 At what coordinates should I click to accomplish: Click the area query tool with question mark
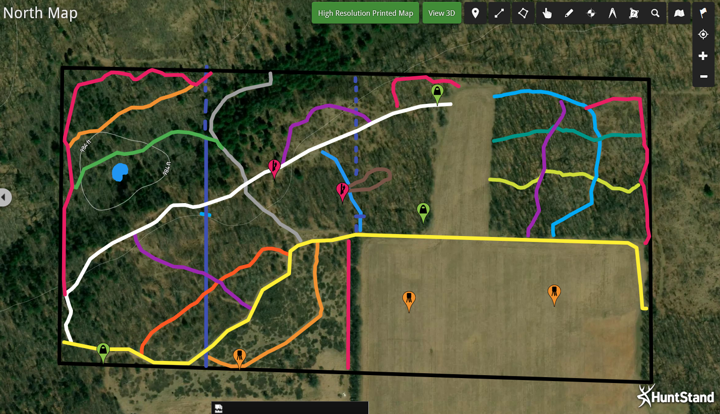coord(634,13)
